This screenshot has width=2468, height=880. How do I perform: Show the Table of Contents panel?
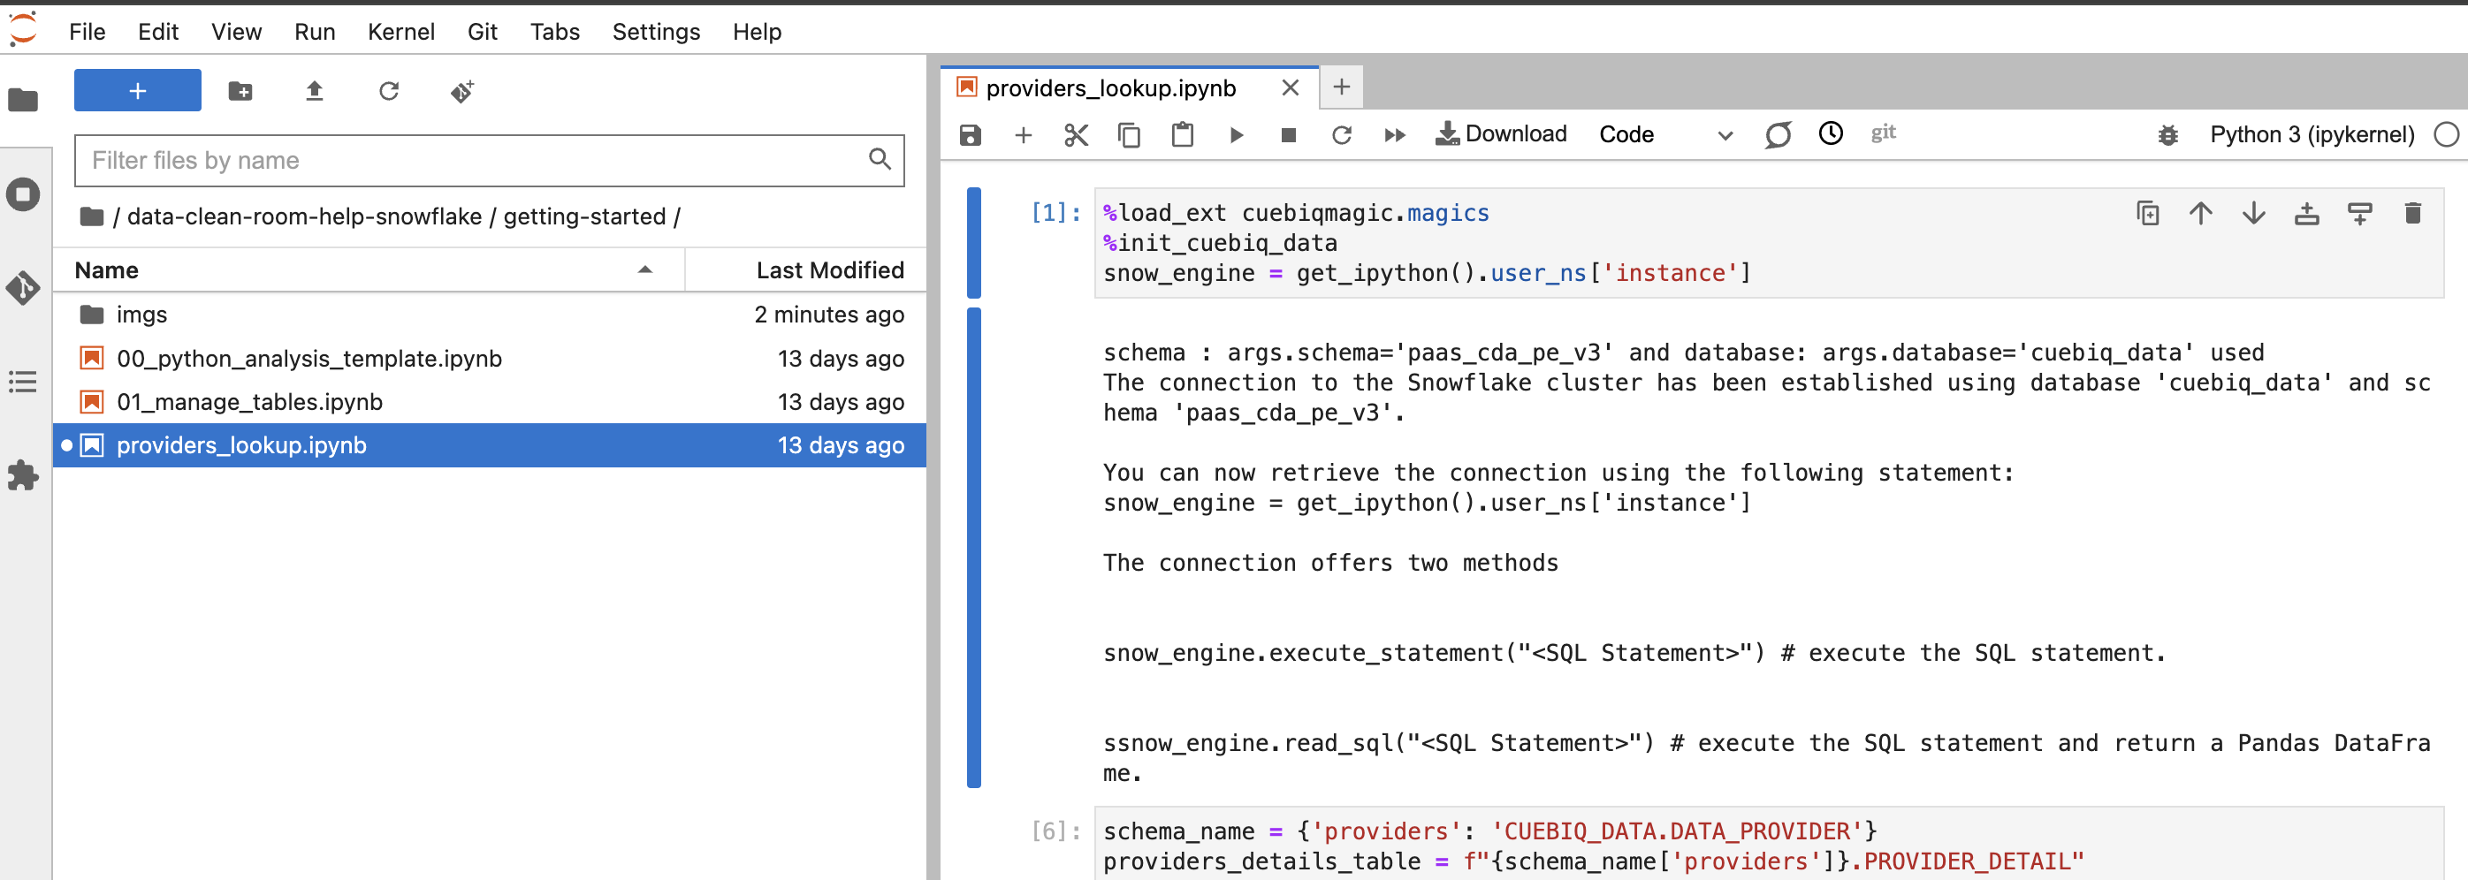23,382
